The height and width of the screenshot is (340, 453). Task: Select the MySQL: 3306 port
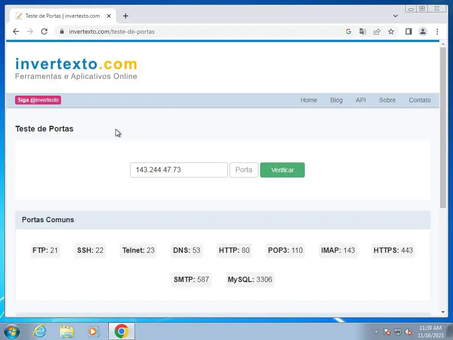click(250, 280)
